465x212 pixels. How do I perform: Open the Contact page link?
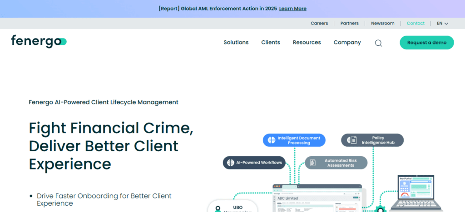pos(416,24)
